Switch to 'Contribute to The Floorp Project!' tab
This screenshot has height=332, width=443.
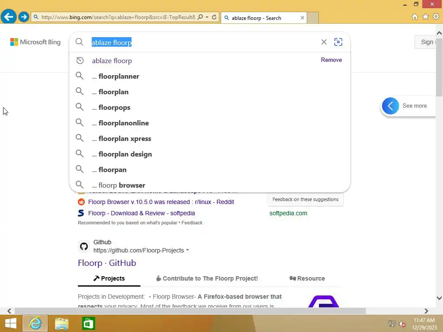pos(207,278)
